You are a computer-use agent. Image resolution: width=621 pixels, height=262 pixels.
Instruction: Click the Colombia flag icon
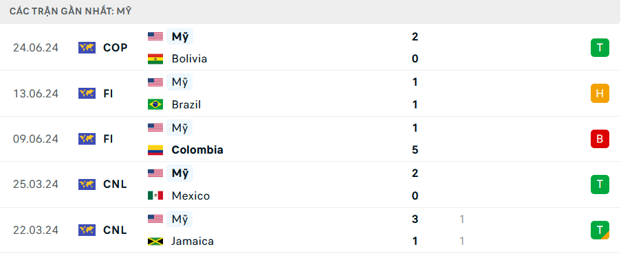[x=155, y=150]
